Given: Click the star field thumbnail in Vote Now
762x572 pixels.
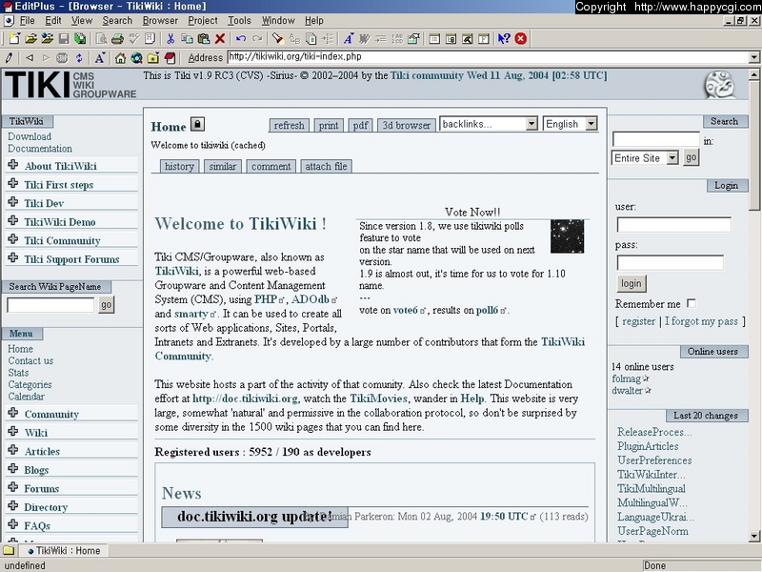Looking at the screenshot, I should (567, 235).
